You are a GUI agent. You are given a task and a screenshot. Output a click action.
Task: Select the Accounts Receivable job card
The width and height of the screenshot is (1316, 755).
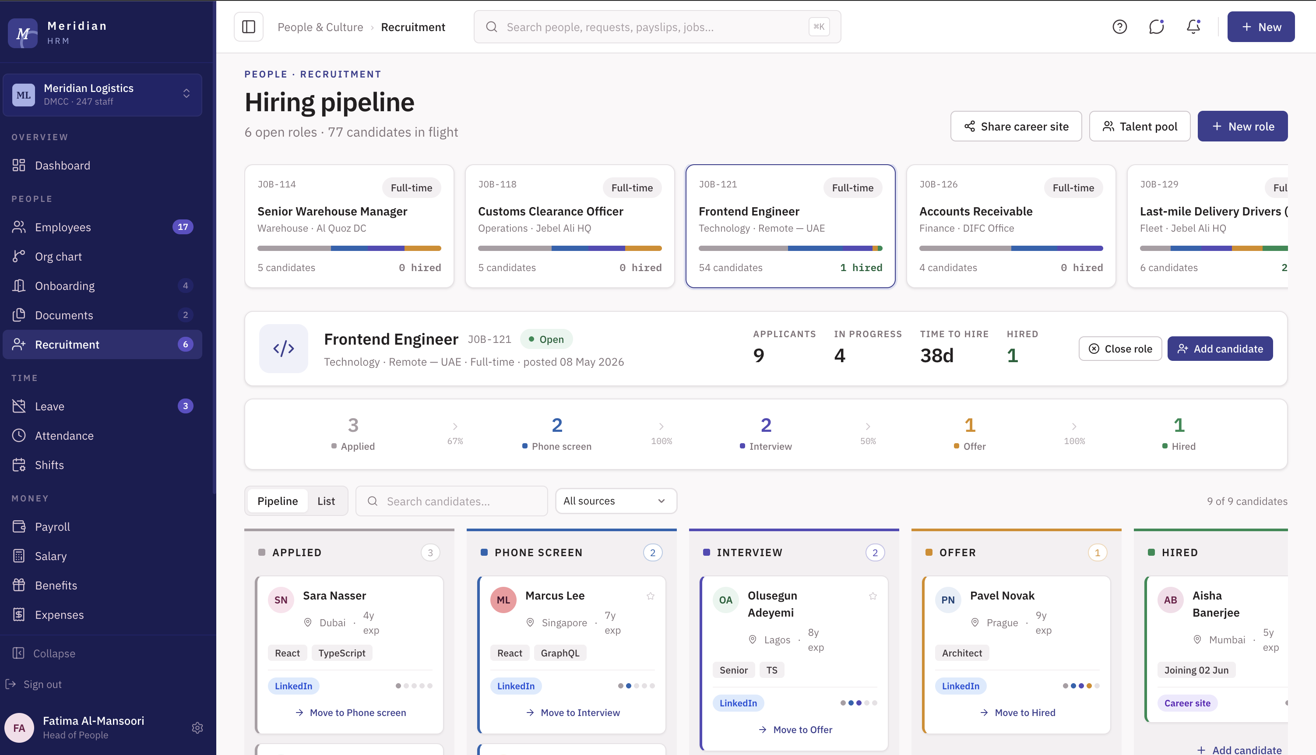click(x=1011, y=226)
